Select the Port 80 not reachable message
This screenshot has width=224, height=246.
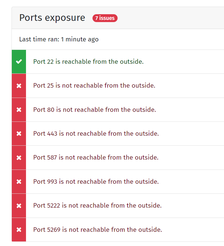(x=95, y=109)
